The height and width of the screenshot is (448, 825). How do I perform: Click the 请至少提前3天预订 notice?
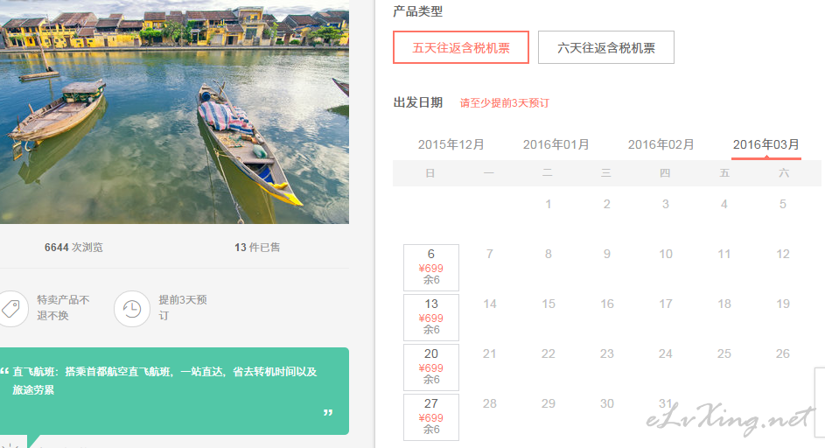505,103
